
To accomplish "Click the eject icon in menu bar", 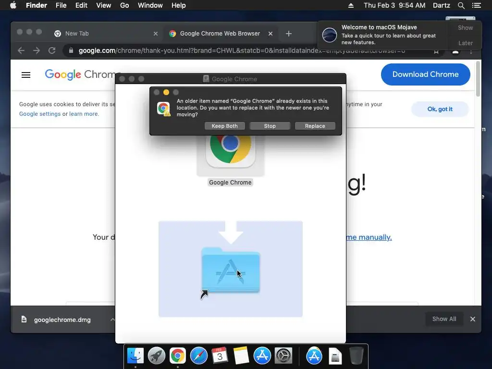I will point(351,5).
